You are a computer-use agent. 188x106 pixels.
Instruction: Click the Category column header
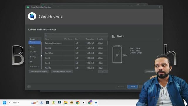[x=35, y=39]
